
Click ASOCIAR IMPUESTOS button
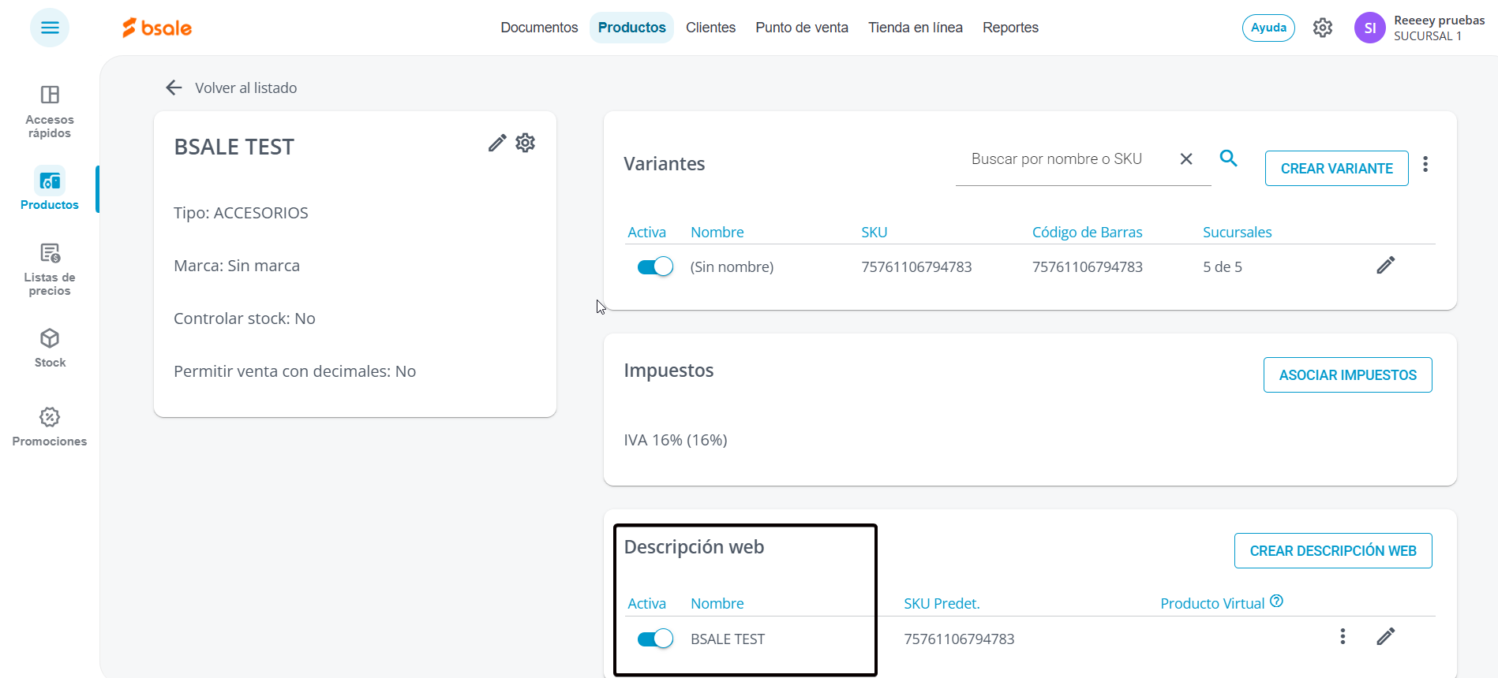(1347, 375)
